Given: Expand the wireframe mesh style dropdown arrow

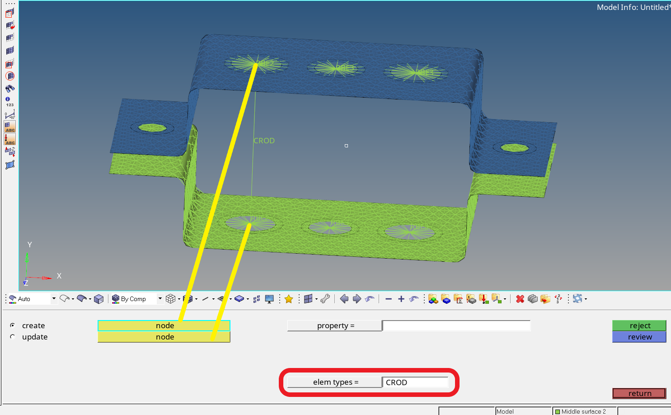Looking at the screenshot, I should (x=179, y=299).
